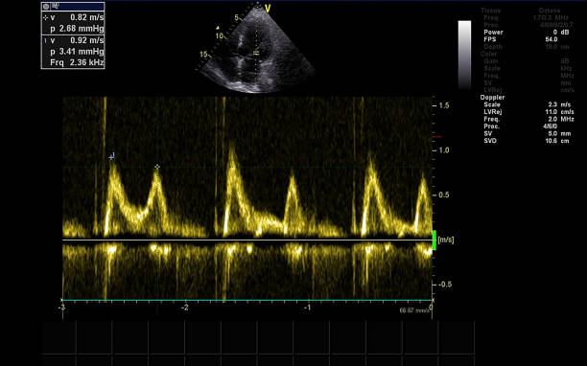Click the Doppler section heading
Image resolution: width=587 pixels, height=366 pixels.
[x=492, y=97]
